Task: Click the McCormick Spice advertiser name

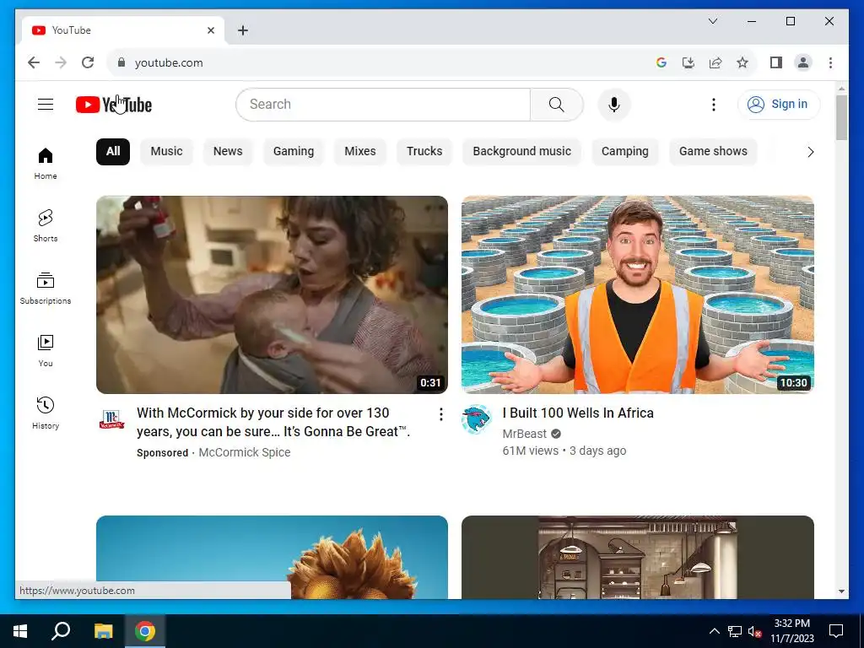Action: pyautogui.click(x=244, y=452)
